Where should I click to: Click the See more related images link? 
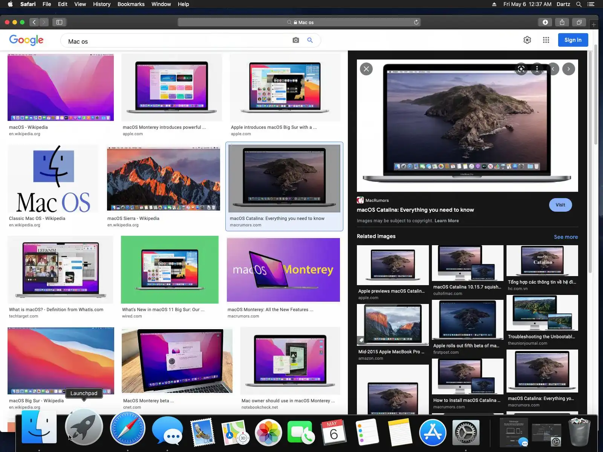tap(566, 237)
